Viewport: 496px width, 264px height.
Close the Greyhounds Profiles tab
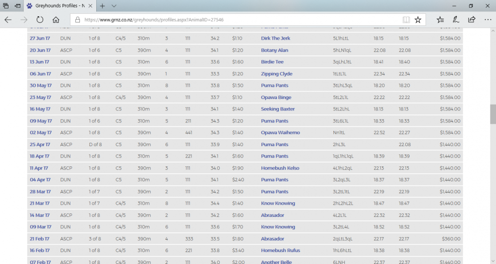[90, 6]
